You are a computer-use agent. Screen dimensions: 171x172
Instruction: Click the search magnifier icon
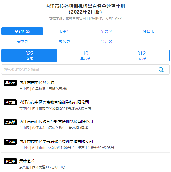click(161, 70)
